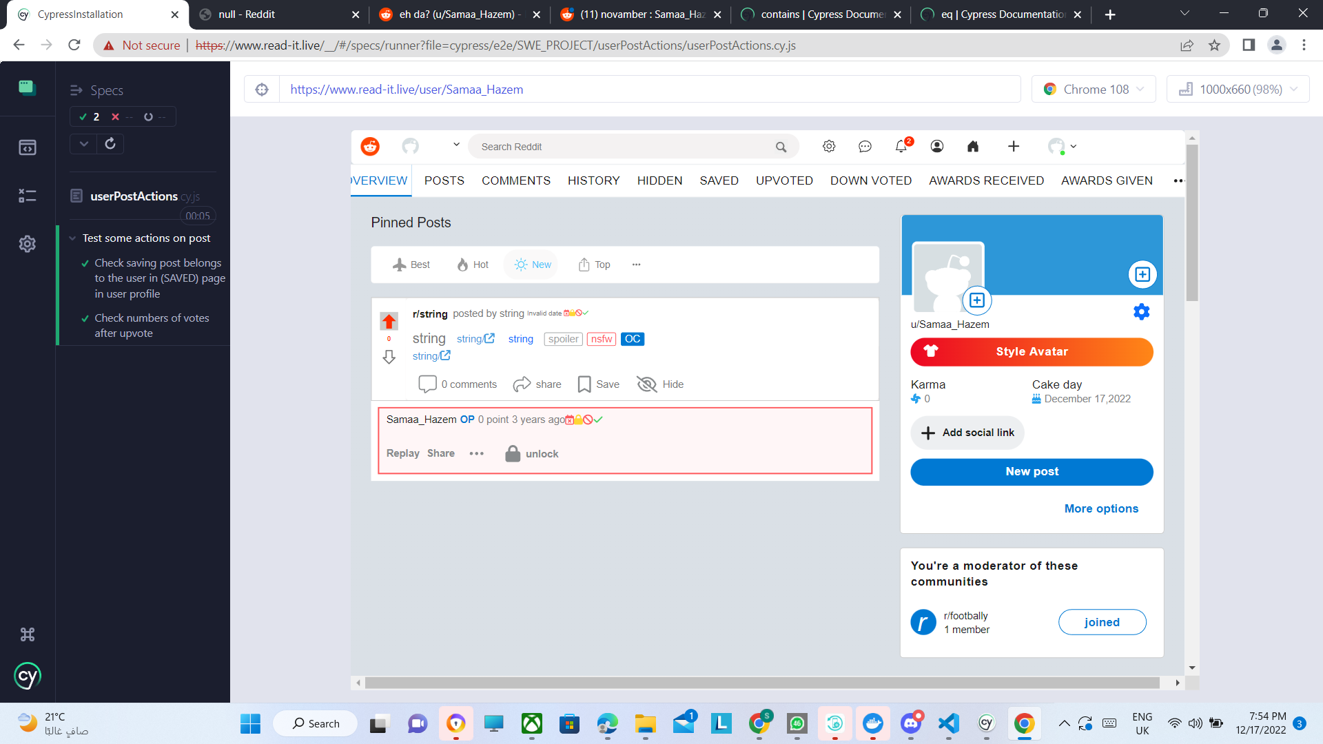
Task: Click the New post button
Action: tap(1032, 472)
